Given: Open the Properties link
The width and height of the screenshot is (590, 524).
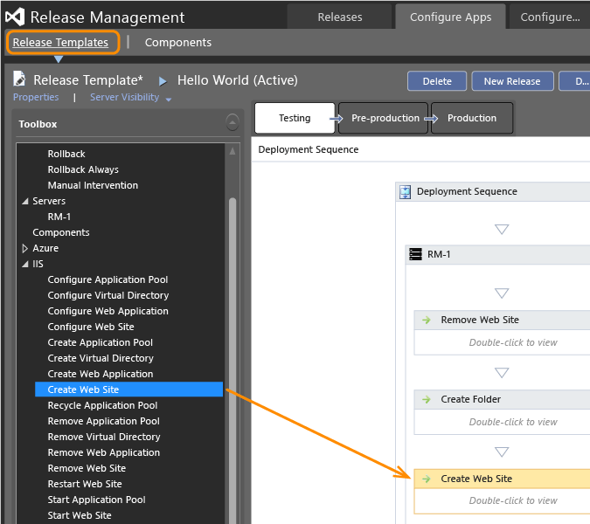Looking at the screenshot, I should tap(36, 97).
